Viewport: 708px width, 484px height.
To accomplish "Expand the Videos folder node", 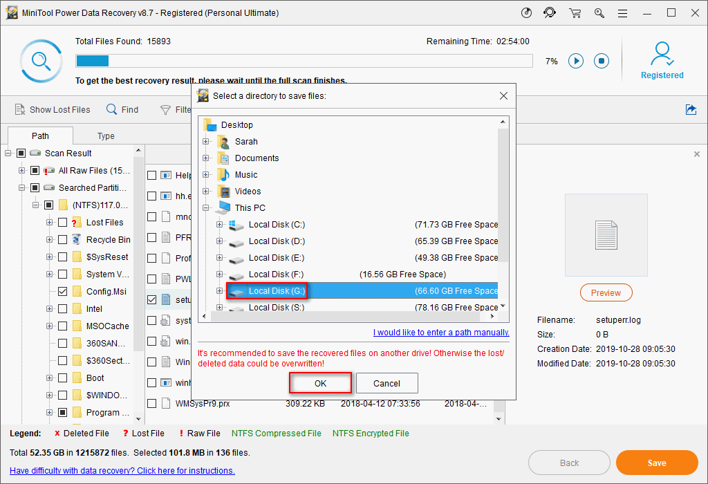I will click(x=206, y=192).
